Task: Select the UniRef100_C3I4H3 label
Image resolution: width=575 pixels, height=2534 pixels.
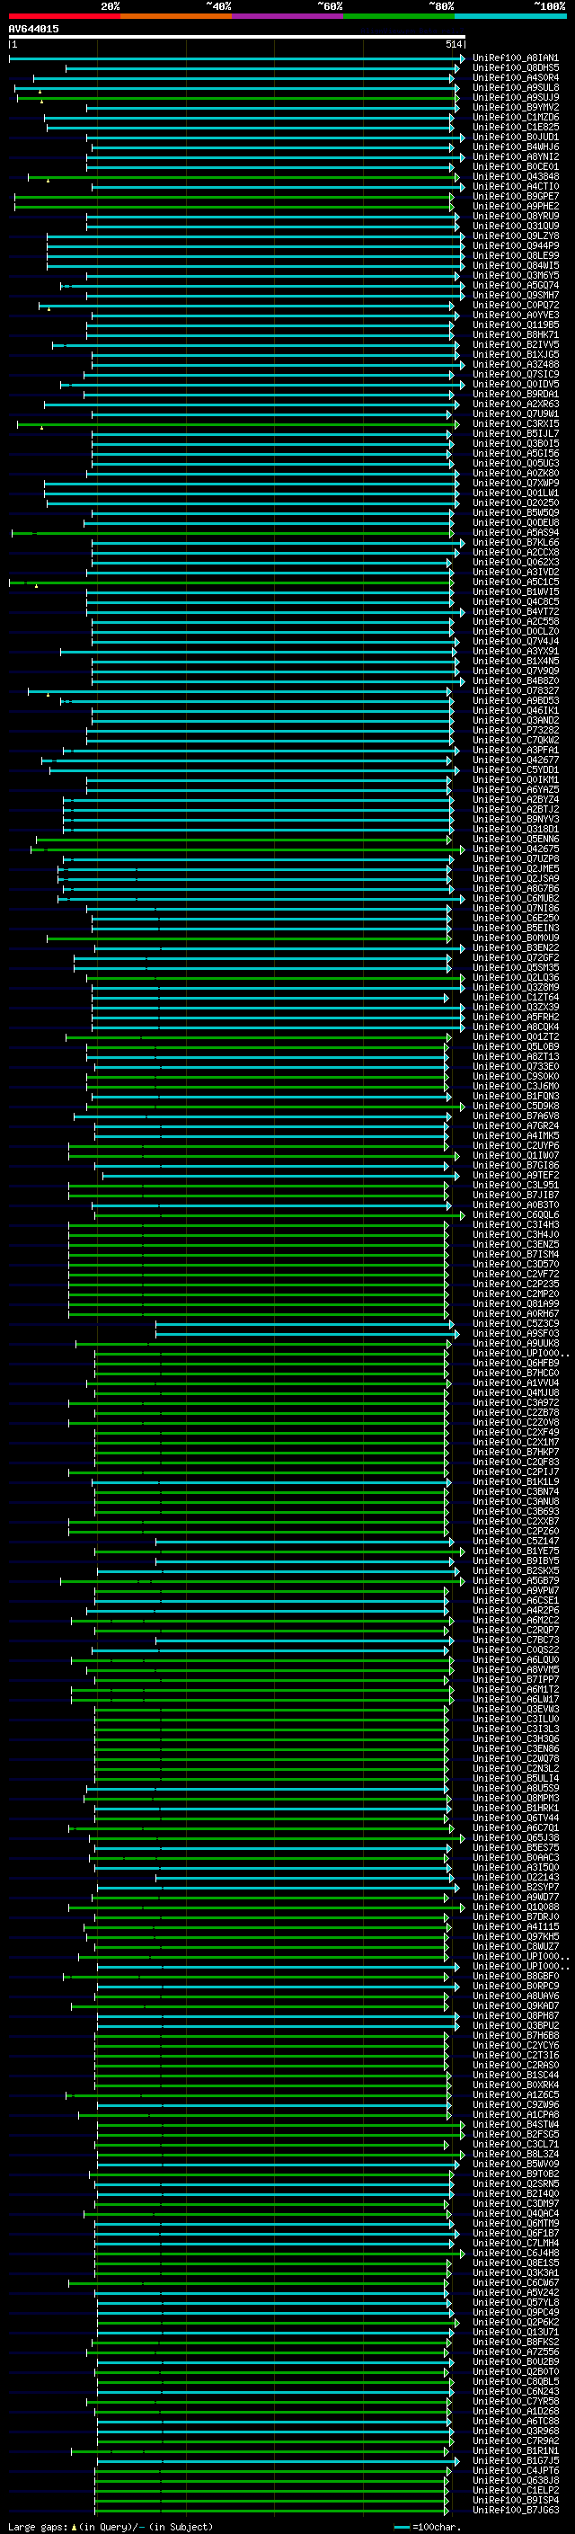Action: 515,1226
